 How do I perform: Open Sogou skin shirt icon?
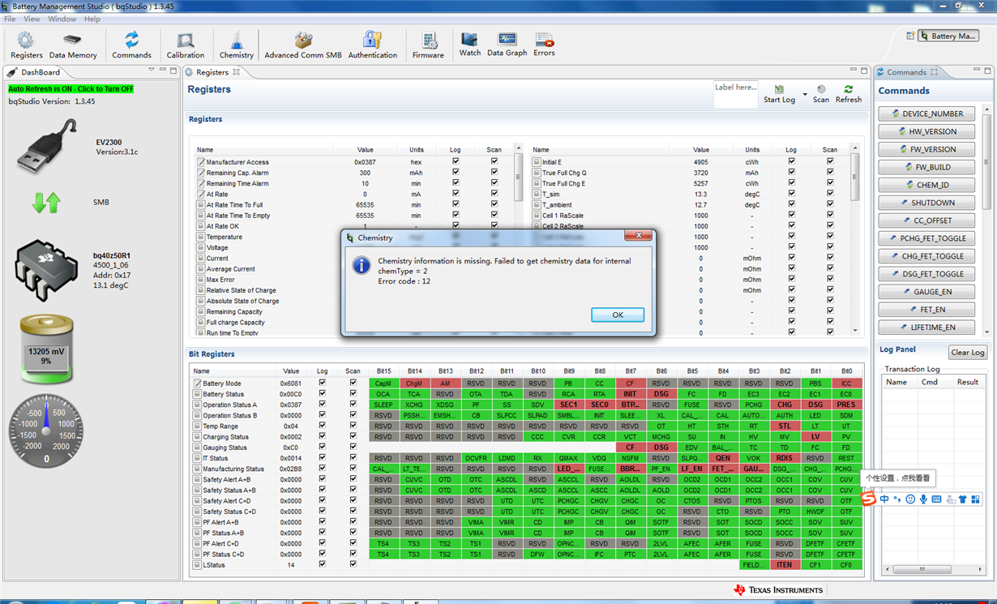(962, 499)
